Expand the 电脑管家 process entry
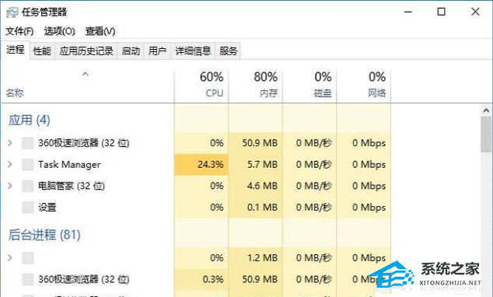493x297 pixels. 10,186
